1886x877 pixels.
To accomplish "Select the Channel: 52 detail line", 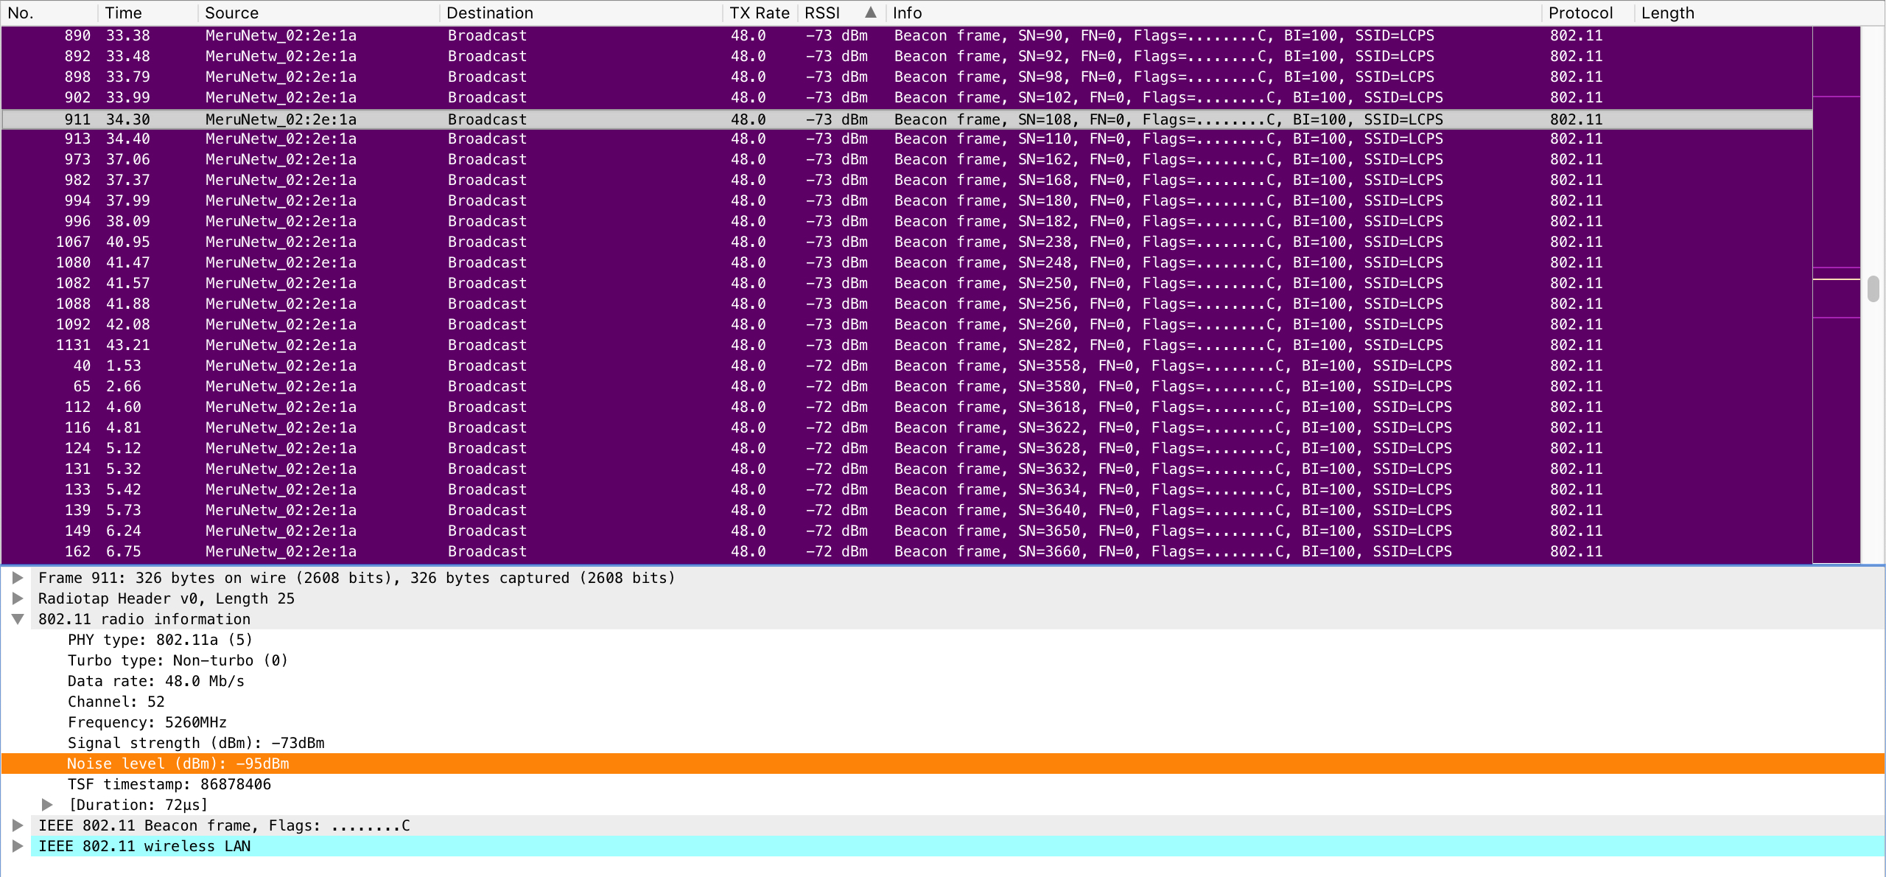I will pos(116,702).
